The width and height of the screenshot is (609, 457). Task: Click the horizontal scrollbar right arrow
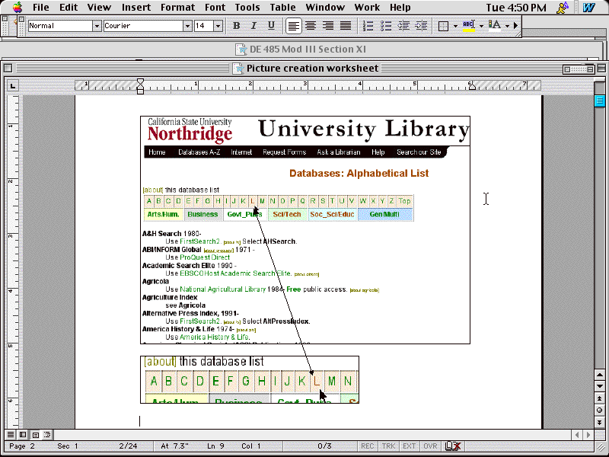pos(588,434)
